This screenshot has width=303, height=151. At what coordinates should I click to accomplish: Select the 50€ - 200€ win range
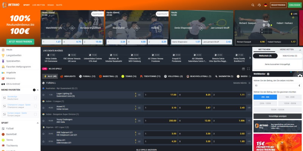tap(290, 97)
